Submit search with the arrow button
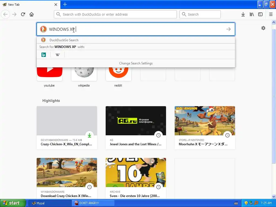The image size is (276, 207). (x=229, y=29)
